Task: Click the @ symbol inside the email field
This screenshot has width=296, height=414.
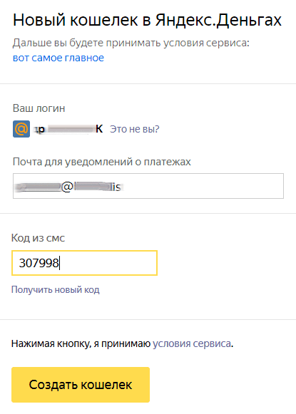Action: 67,187
